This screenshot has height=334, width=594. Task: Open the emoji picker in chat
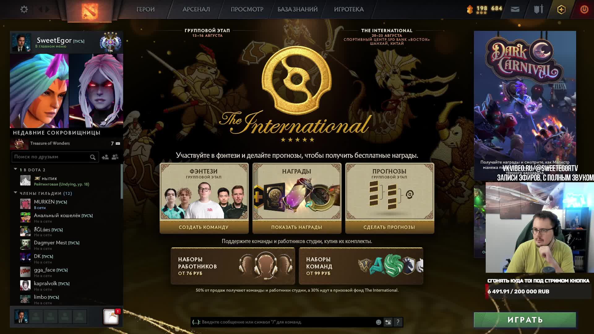point(378,322)
